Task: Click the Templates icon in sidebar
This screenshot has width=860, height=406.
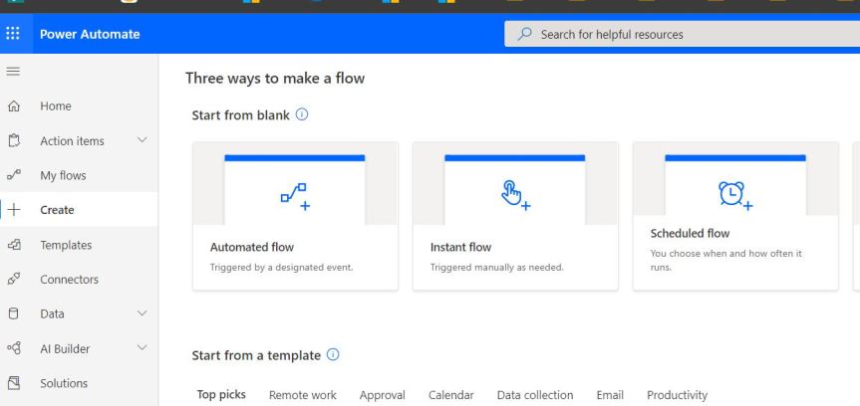Action: click(x=14, y=245)
